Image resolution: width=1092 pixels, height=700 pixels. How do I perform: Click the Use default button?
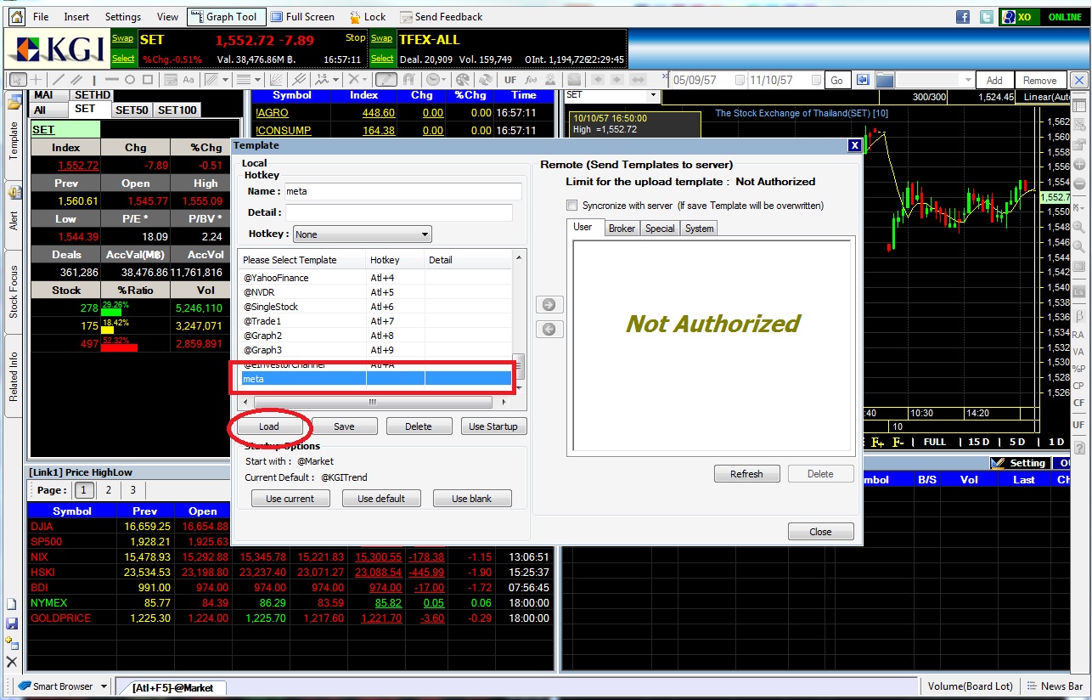[381, 499]
